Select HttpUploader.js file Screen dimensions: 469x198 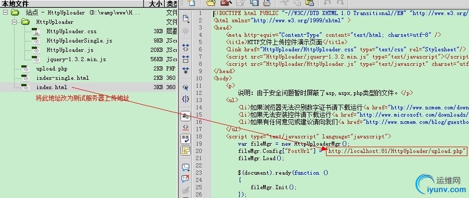pyautogui.click(x=70, y=50)
